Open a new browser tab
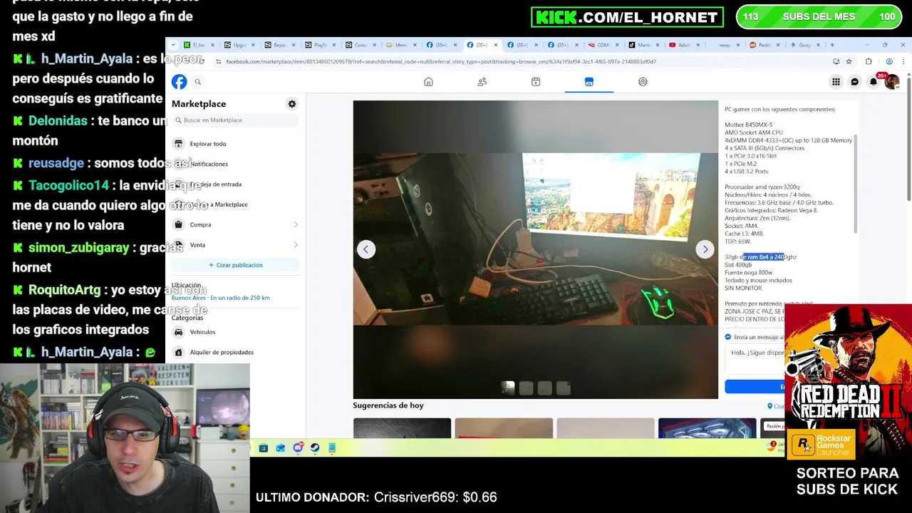912x513 pixels. coord(831,45)
